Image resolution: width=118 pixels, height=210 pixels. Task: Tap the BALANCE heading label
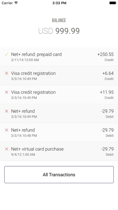tap(59, 20)
